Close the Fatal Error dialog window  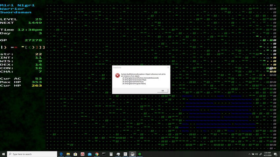pos(168,67)
